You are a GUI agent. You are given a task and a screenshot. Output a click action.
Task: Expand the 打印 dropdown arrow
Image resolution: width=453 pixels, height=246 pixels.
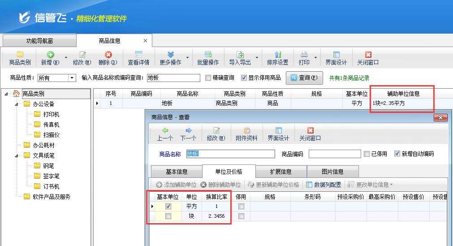click(315, 58)
